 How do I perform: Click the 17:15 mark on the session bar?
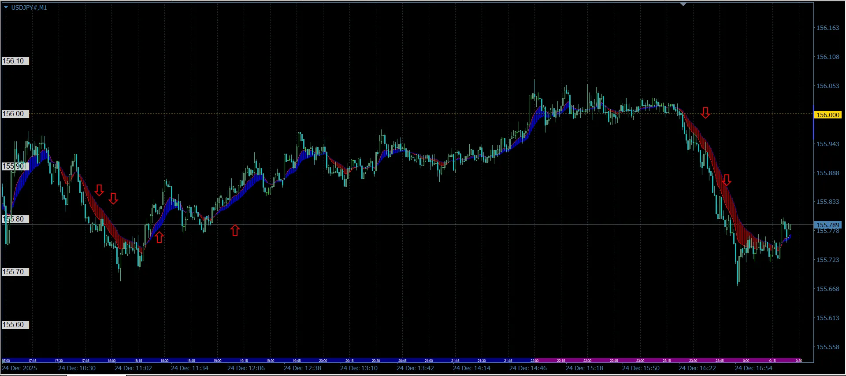pyautogui.click(x=32, y=361)
